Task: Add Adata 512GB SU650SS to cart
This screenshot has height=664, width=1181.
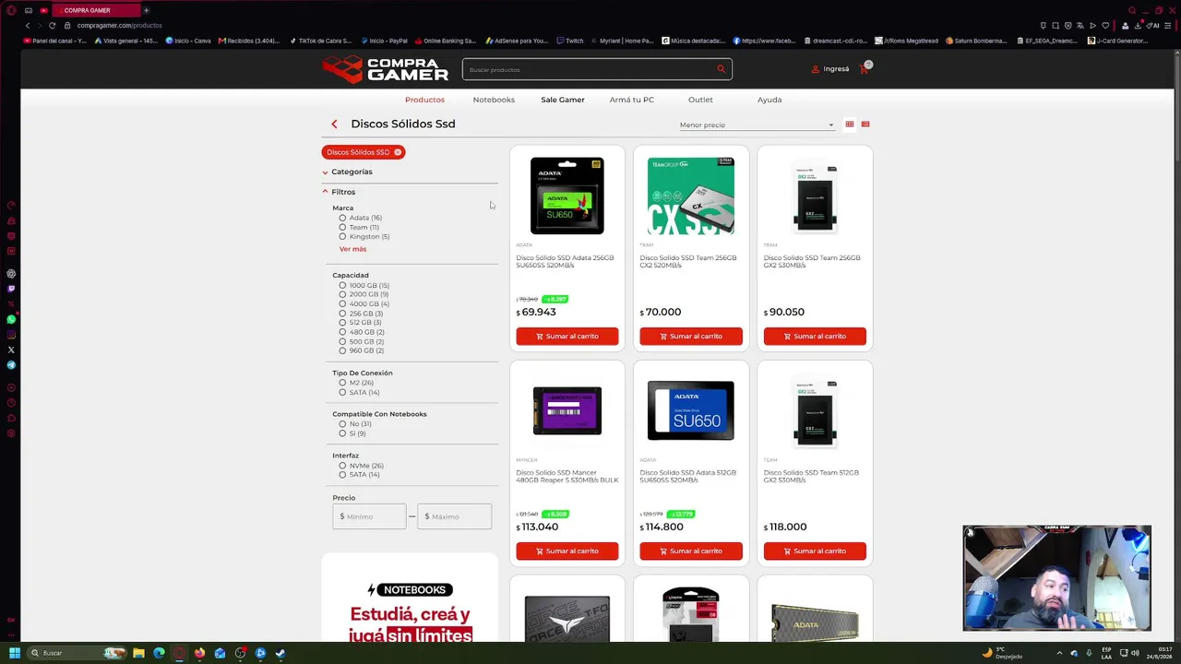Action: tap(691, 551)
